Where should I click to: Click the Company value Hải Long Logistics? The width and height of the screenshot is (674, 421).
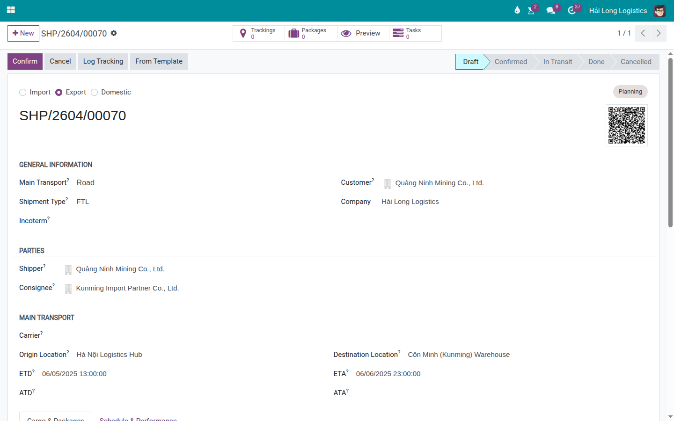(410, 202)
